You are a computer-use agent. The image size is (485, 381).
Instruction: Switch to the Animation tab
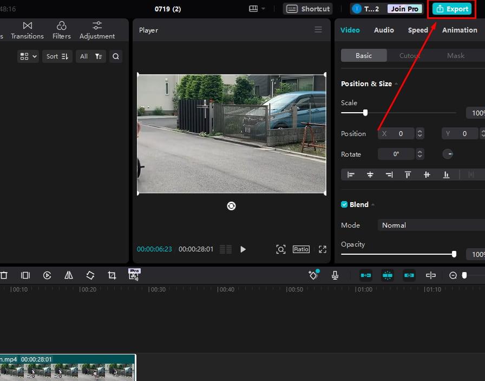click(x=459, y=30)
